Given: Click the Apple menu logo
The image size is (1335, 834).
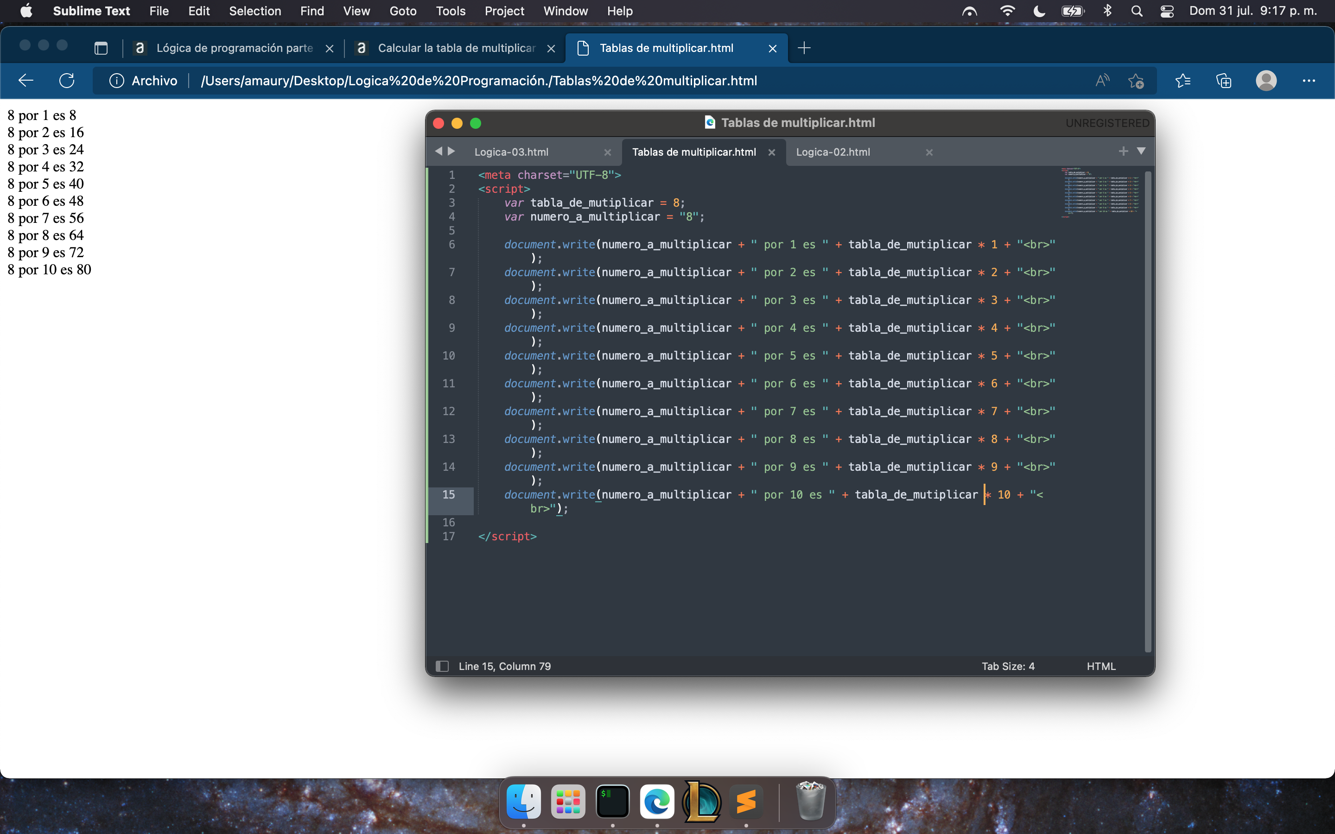Looking at the screenshot, I should [26, 11].
